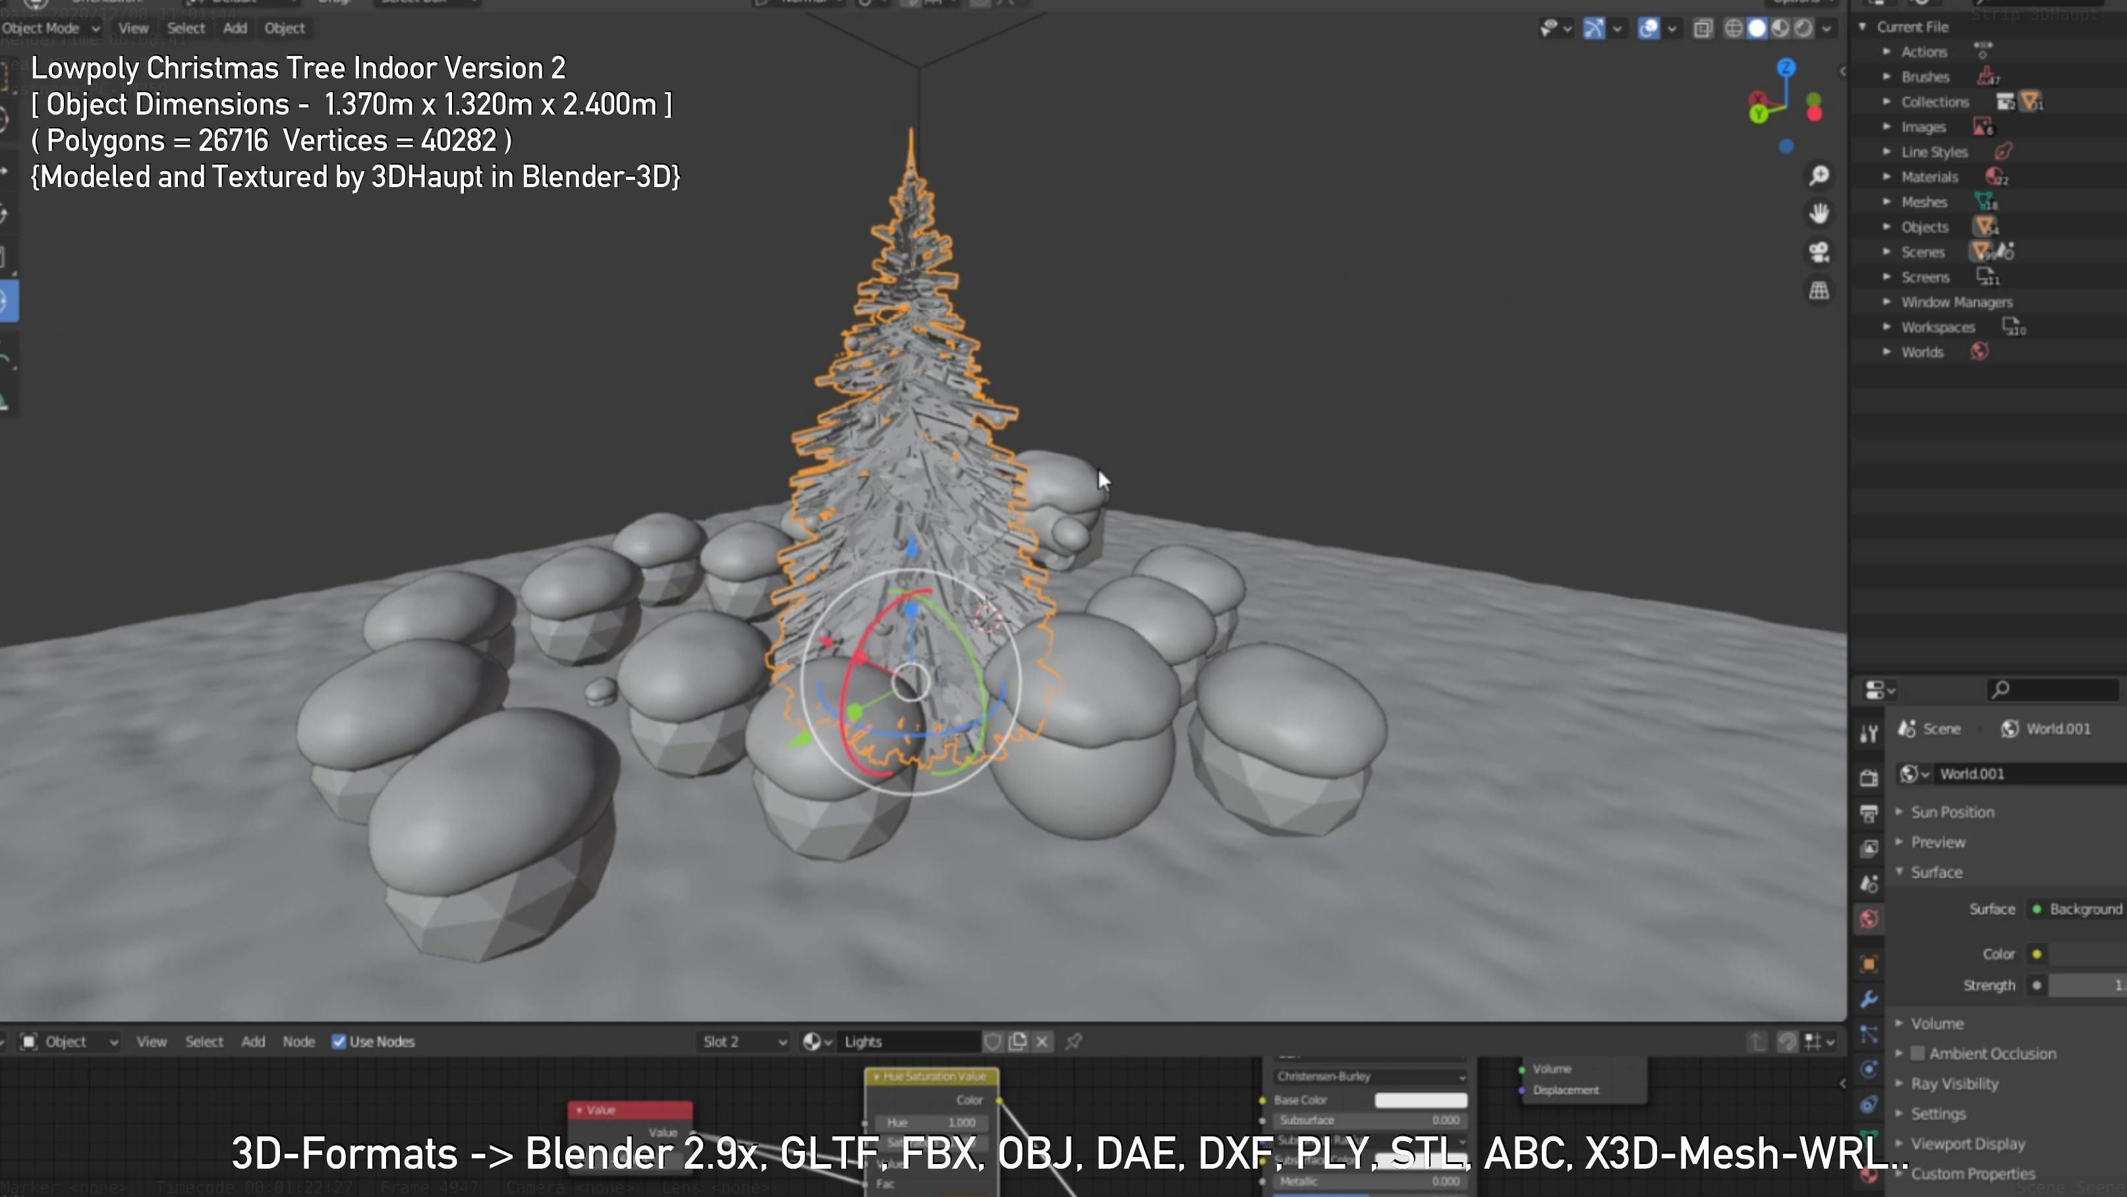Open the Modifiers properties tab
2127x1197 pixels.
pos(1869,999)
